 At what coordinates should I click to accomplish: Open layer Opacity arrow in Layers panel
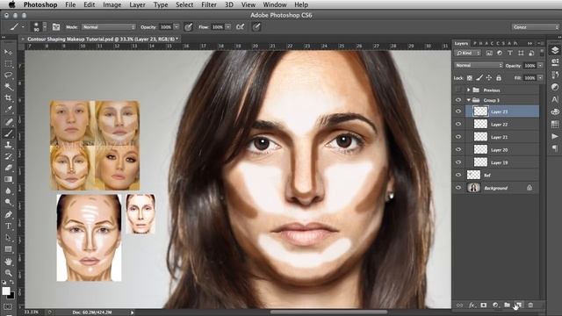540,65
